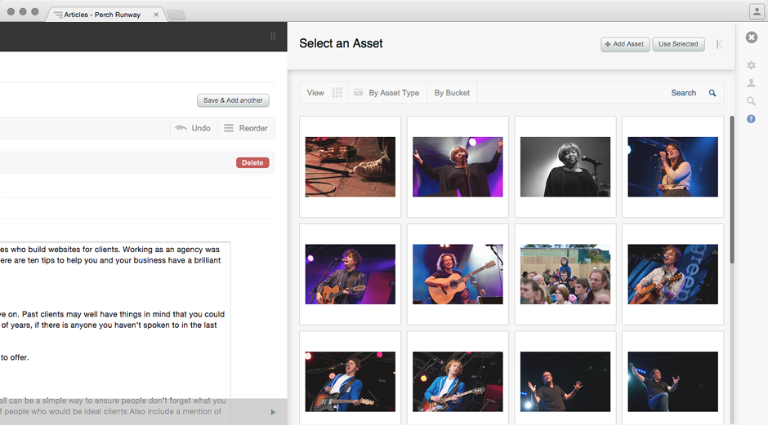Filter assets By Bucket
Viewport: 768px width, 425px height.
[452, 93]
